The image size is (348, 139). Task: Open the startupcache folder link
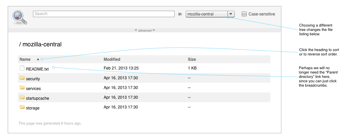tap(37, 98)
